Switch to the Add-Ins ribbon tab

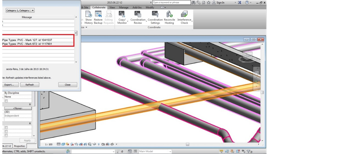coord(136,7)
